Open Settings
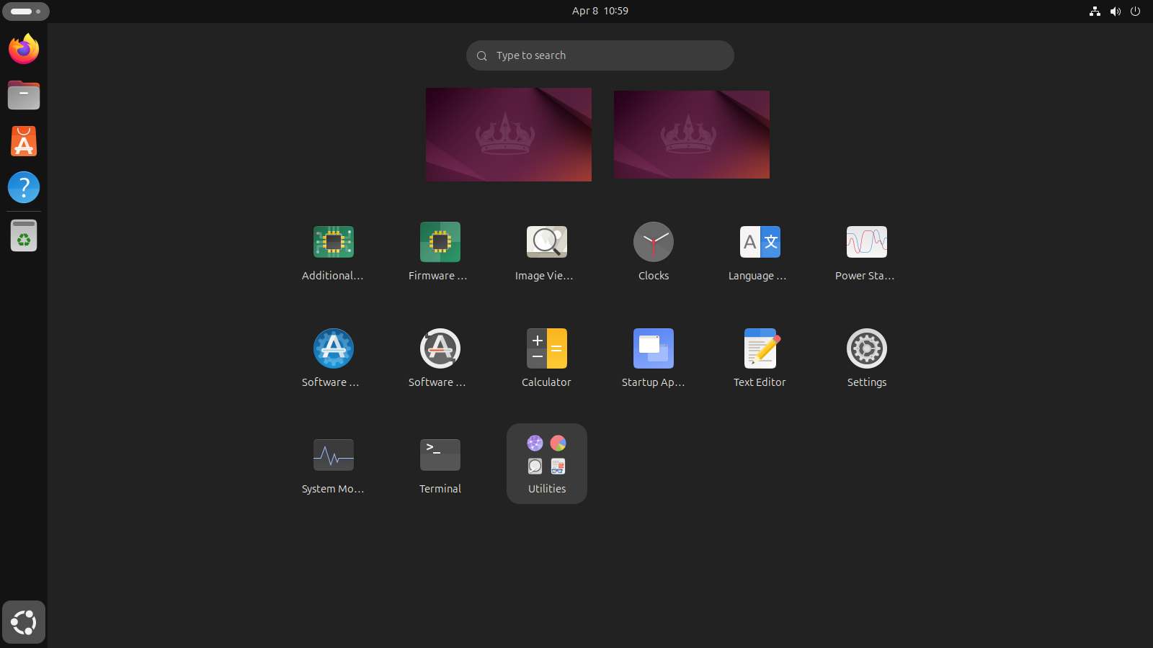The width and height of the screenshot is (1153, 648). 866,358
